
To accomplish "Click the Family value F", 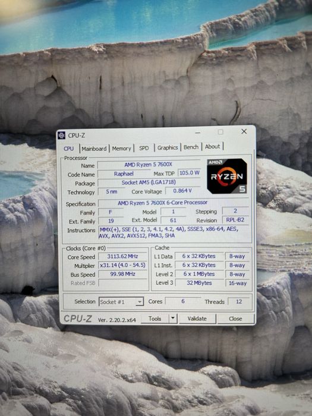I will tap(111, 212).
